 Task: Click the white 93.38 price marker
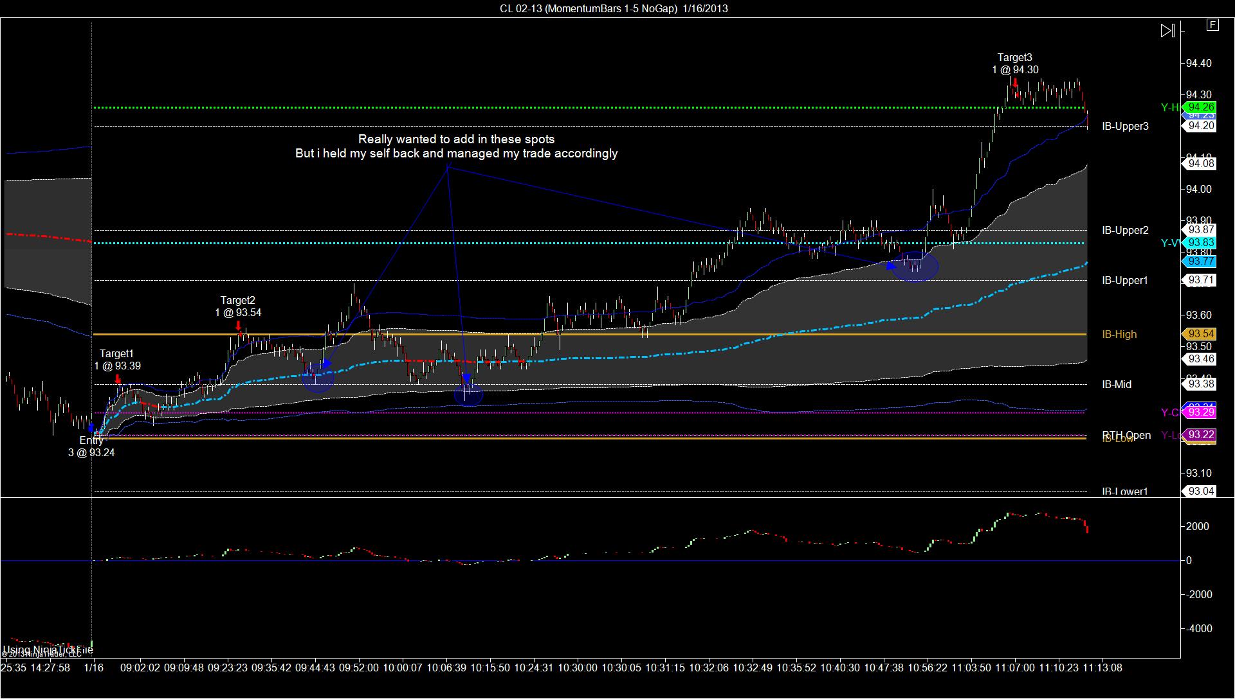pyautogui.click(x=1200, y=384)
